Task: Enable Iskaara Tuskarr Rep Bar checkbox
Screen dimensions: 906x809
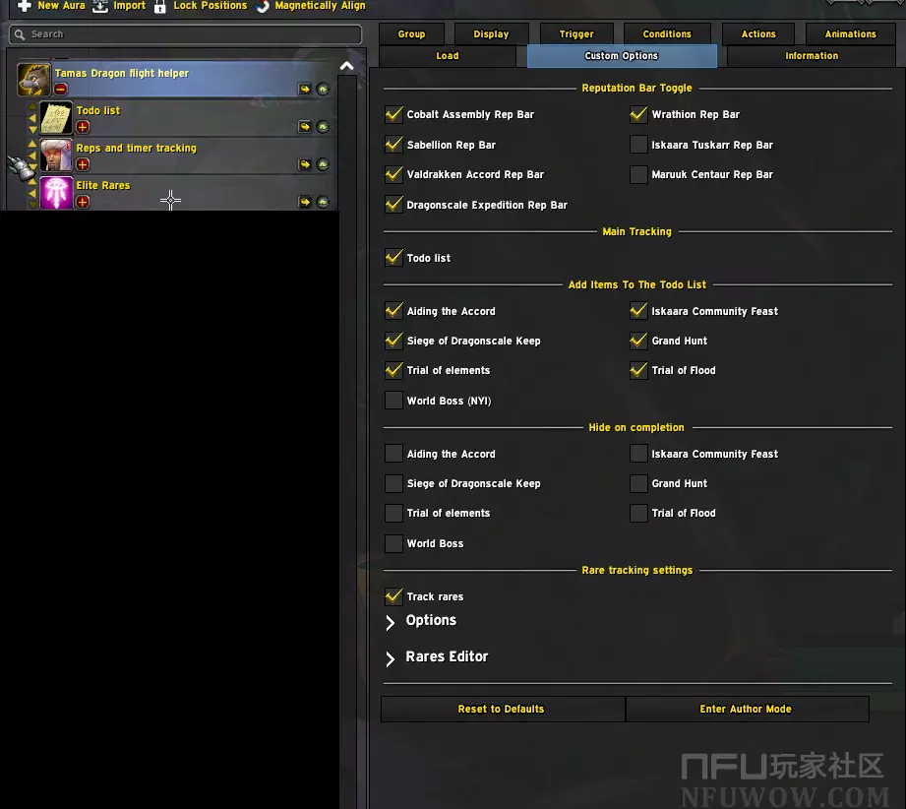Action: tap(639, 145)
